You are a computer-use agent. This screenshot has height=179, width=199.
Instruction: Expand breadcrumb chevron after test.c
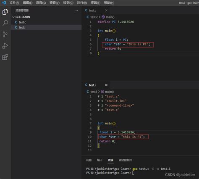click(x=99, y=17)
